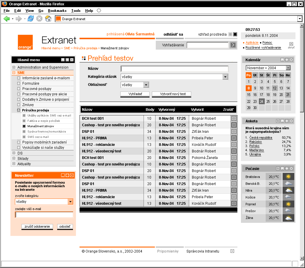
Task: Delete the DSP 01 test with 34 points
Action: point(234,132)
